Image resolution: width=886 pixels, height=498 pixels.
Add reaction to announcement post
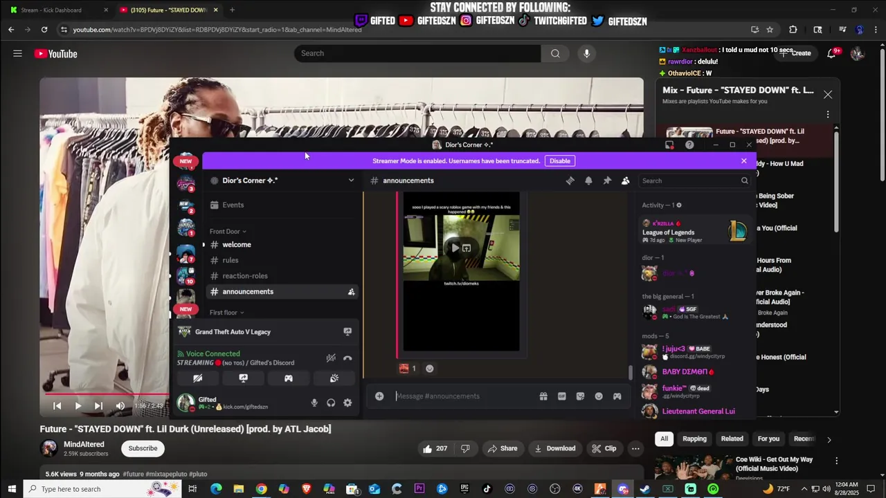click(x=429, y=369)
